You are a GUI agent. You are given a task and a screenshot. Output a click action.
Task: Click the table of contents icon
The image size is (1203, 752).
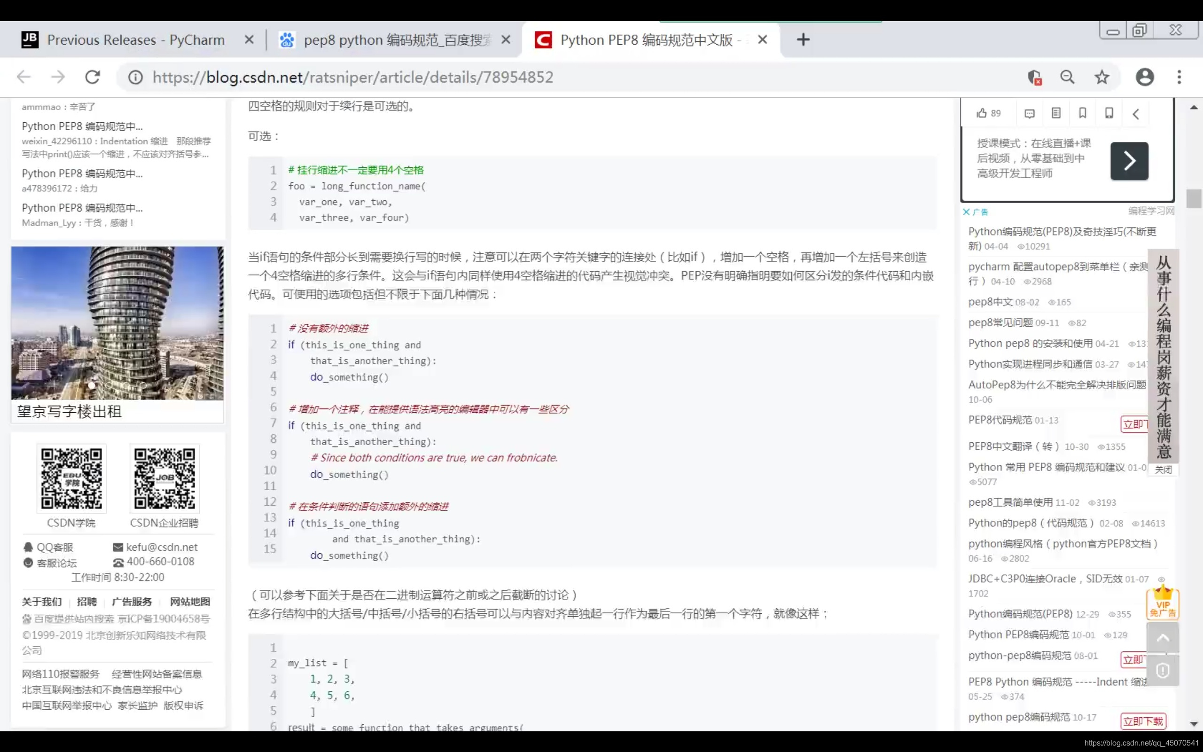coord(1056,113)
